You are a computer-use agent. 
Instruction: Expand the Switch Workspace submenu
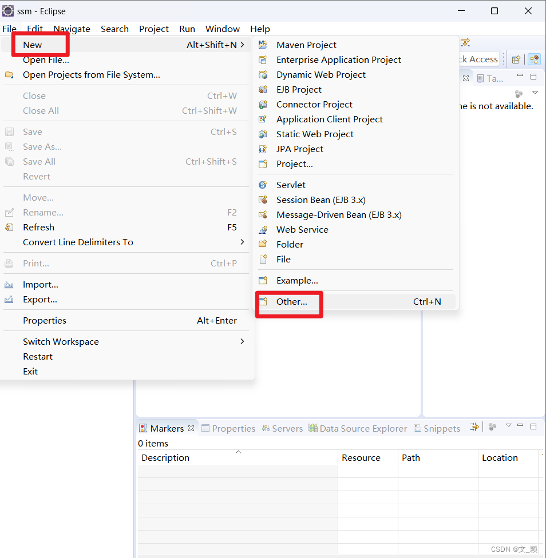(61, 341)
